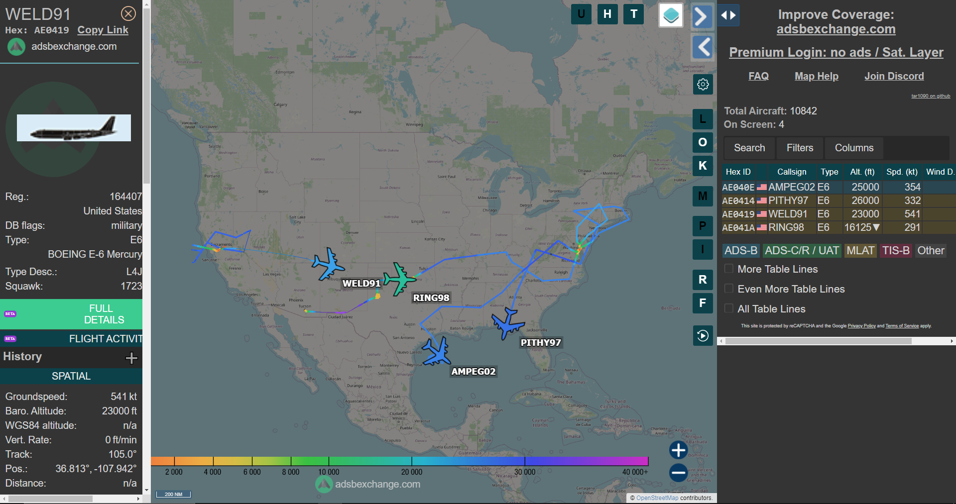Screen dimensions: 956x504
Task: Click the U map toggle button
Action: [x=581, y=14]
